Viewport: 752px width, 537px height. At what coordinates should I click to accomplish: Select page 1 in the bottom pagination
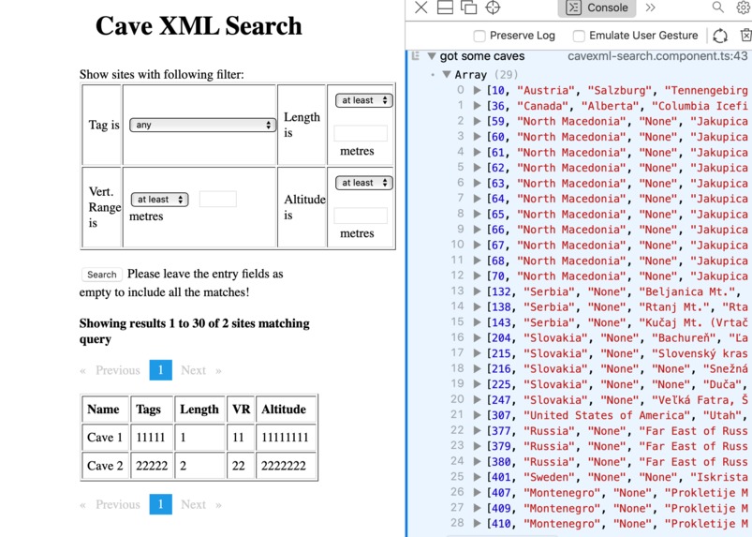pyautogui.click(x=161, y=504)
